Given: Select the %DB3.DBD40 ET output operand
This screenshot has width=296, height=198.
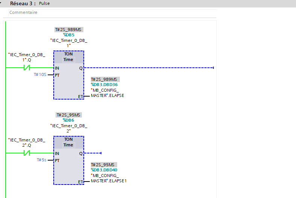Looking at the screenshot, I should [x=104, y=170].
